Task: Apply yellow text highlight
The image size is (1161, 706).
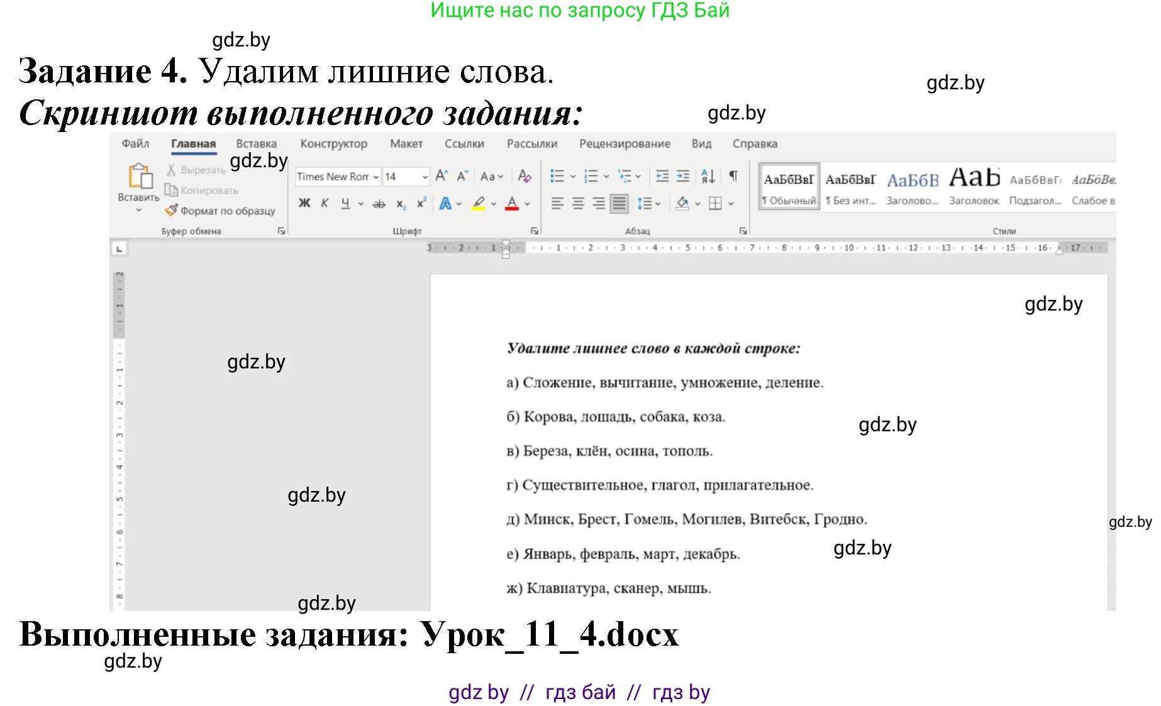Action: 478,202
